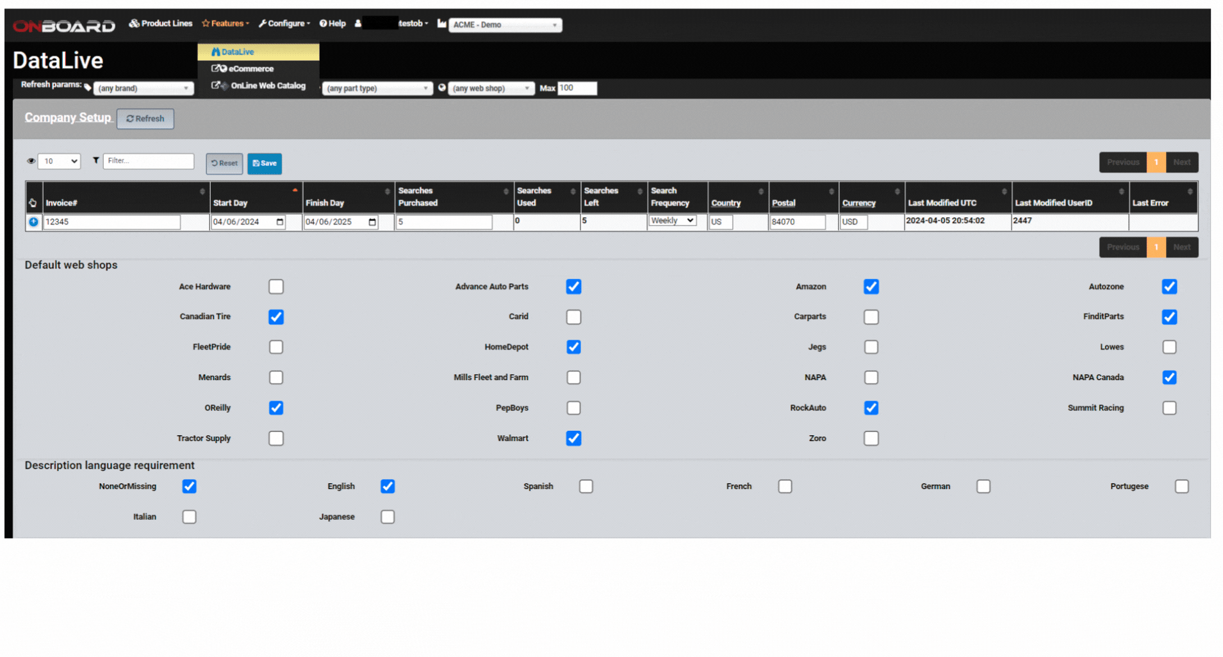1223x657 pixels.
Task: Click the sort arrows on Invoice# column
Action: [202, 192]
